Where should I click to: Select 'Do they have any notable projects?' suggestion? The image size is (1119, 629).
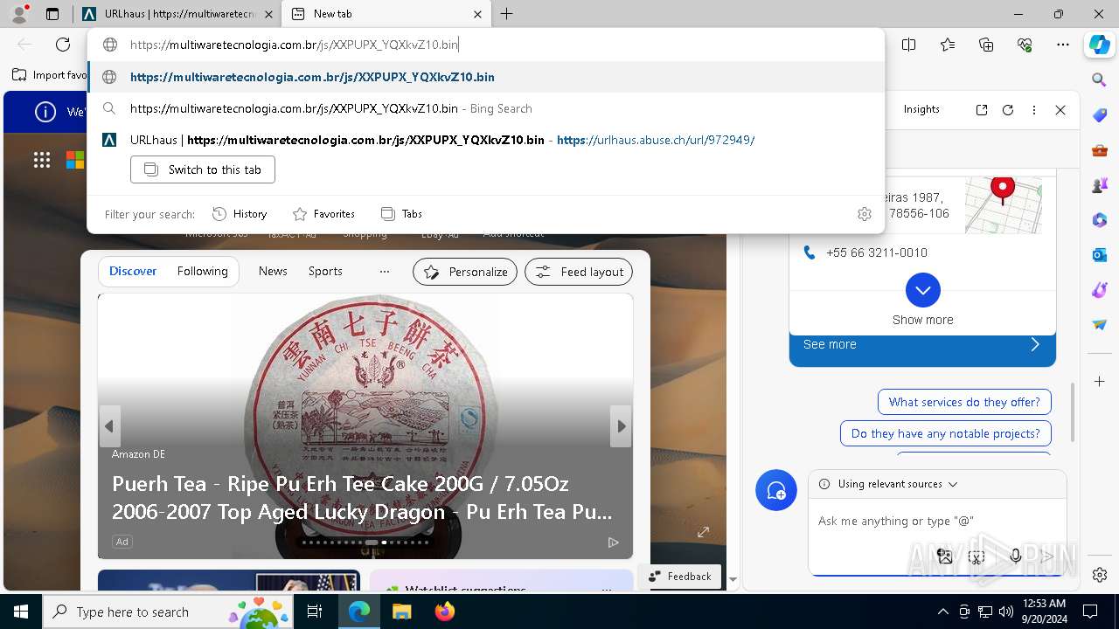point(945,433)
